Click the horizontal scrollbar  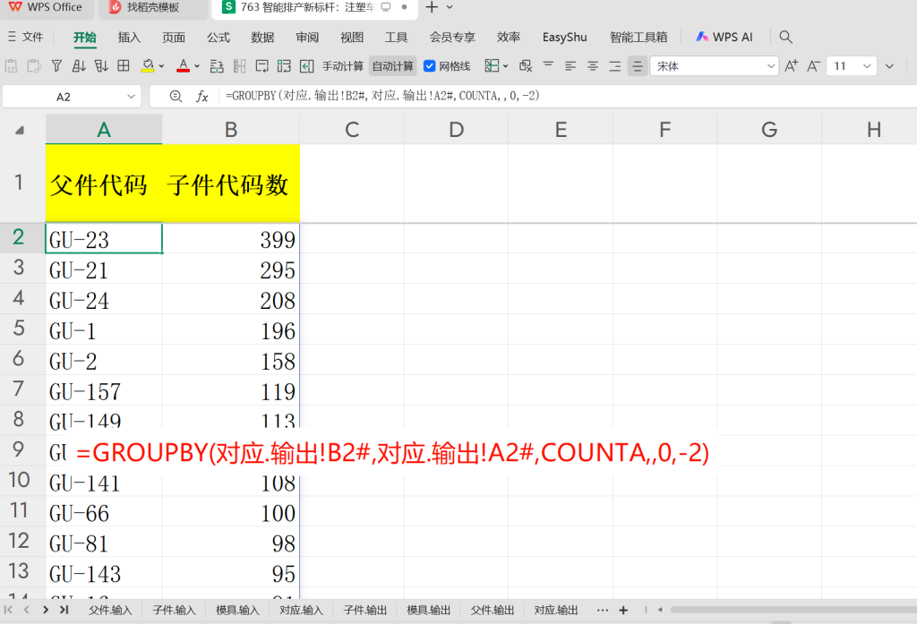(x=793, y=610)
